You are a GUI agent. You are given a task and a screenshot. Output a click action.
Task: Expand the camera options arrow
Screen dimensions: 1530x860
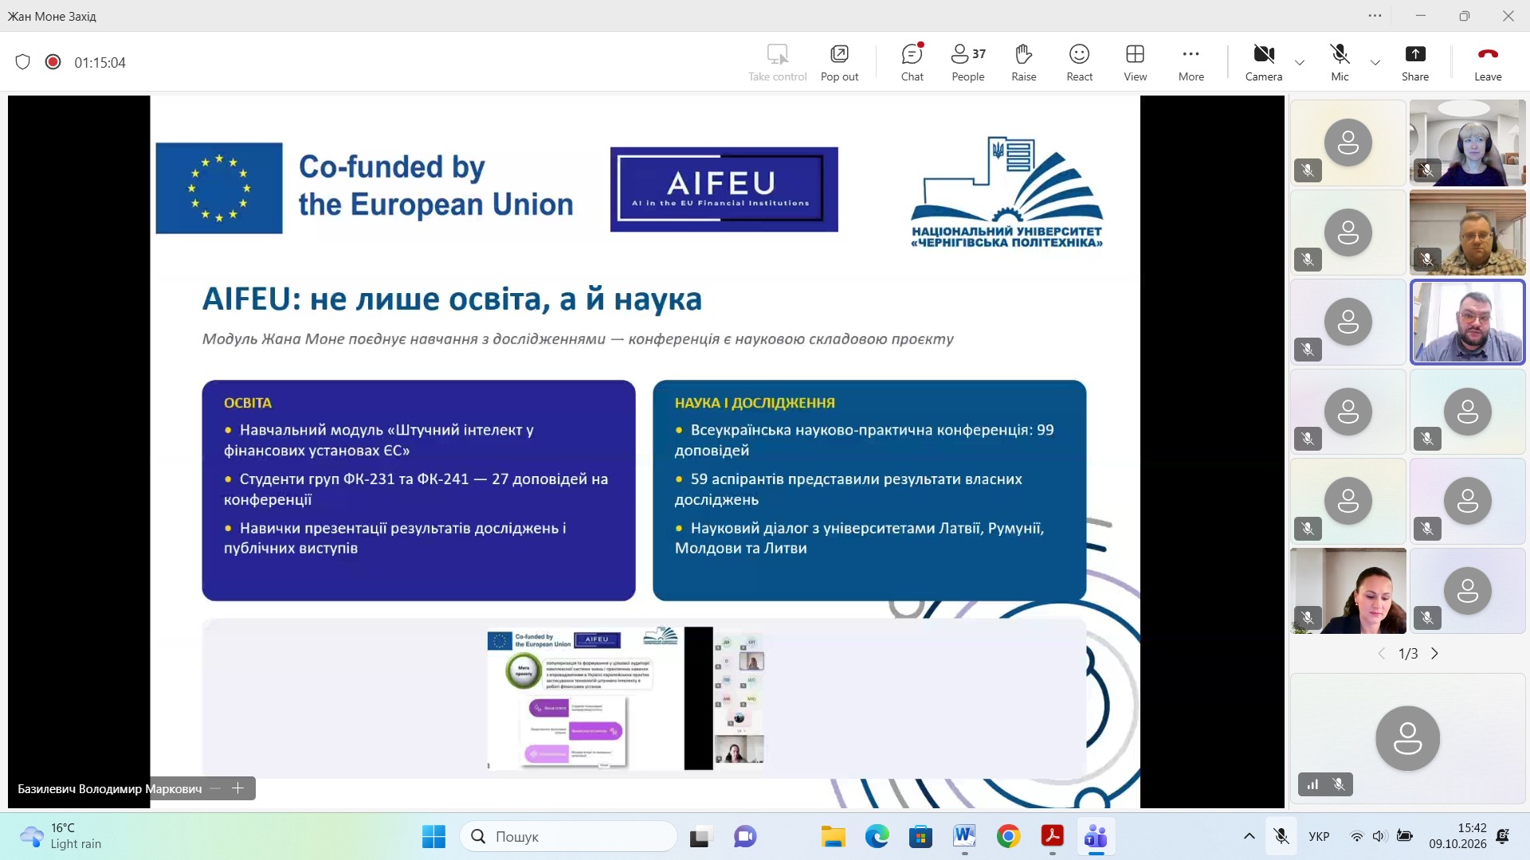coord(1300,62)
